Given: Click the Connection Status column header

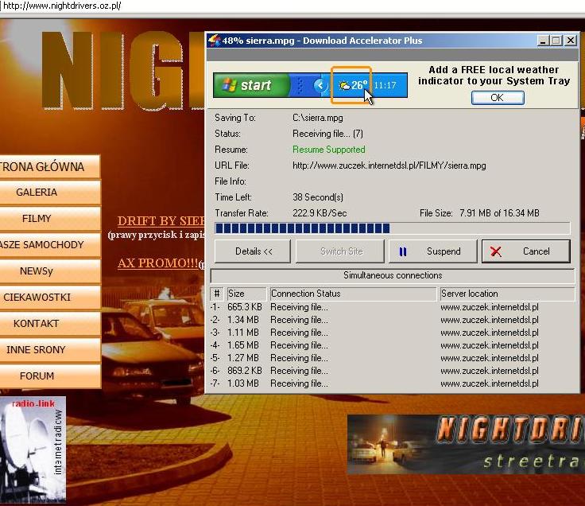Looking at the screenshot, I should pyautogui.click(x=353, y=294).
